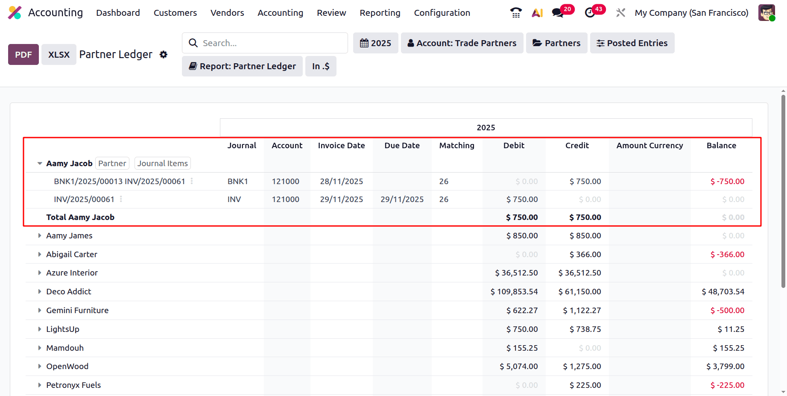Screen dimensions: 787x396
Task: Open the user avatar menu
Action: pyautogui.click(x=767, y=13)
